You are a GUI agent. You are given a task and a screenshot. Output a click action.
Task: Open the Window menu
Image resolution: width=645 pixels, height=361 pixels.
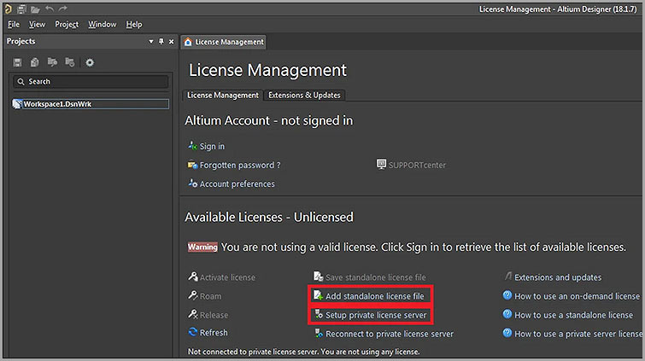pos(102,25)
